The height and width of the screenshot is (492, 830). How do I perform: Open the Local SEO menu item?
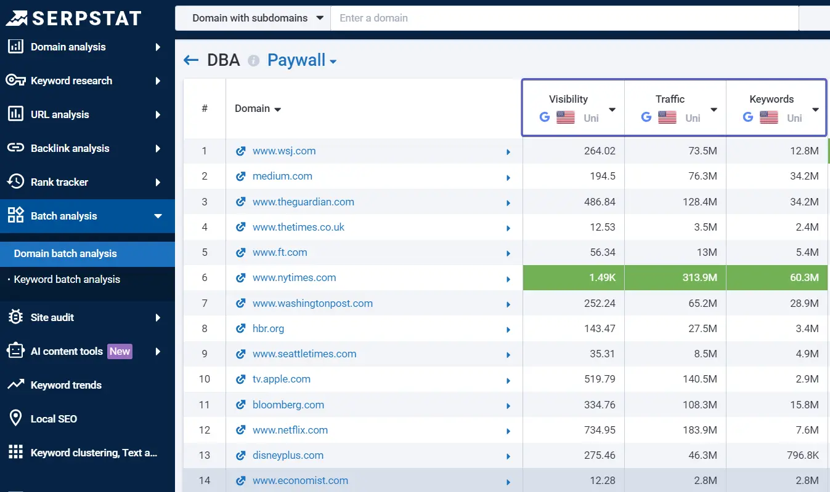pyautogui.click(x=87, y=419)
